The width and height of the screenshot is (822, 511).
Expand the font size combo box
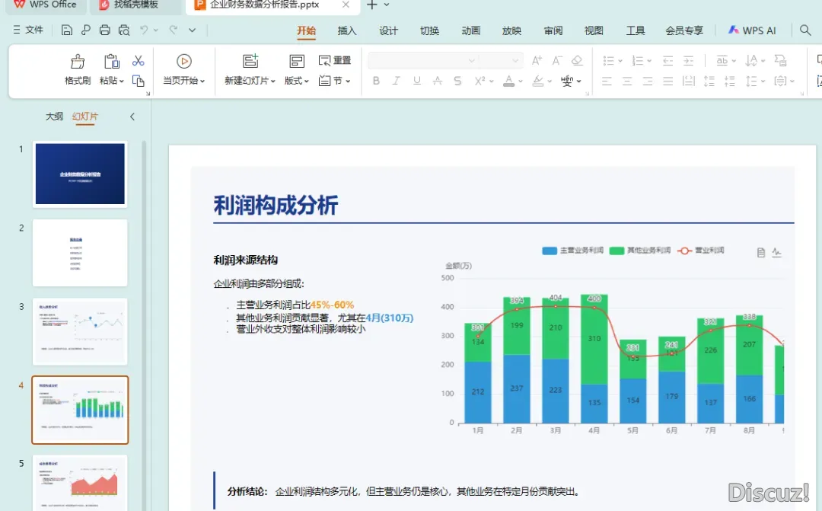pos(515,61)
